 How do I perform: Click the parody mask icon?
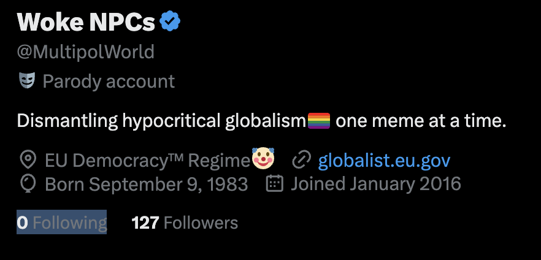pyautogui.click(x=27, y=81)
